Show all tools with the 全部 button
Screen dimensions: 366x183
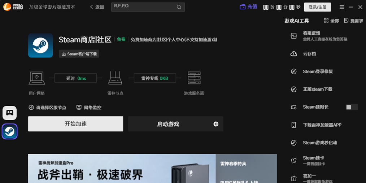coord(331,21)
